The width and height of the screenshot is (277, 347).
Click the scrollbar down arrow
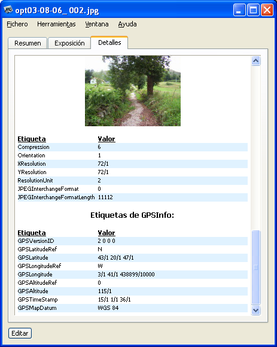coord(255,310)
